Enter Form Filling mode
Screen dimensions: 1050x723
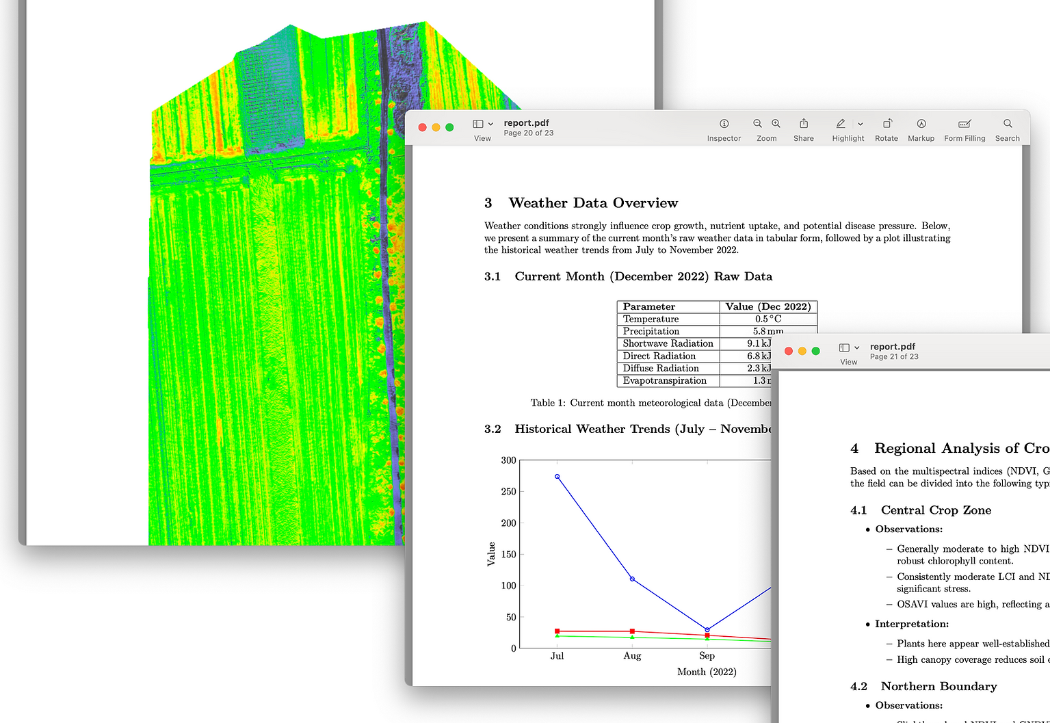964,124
